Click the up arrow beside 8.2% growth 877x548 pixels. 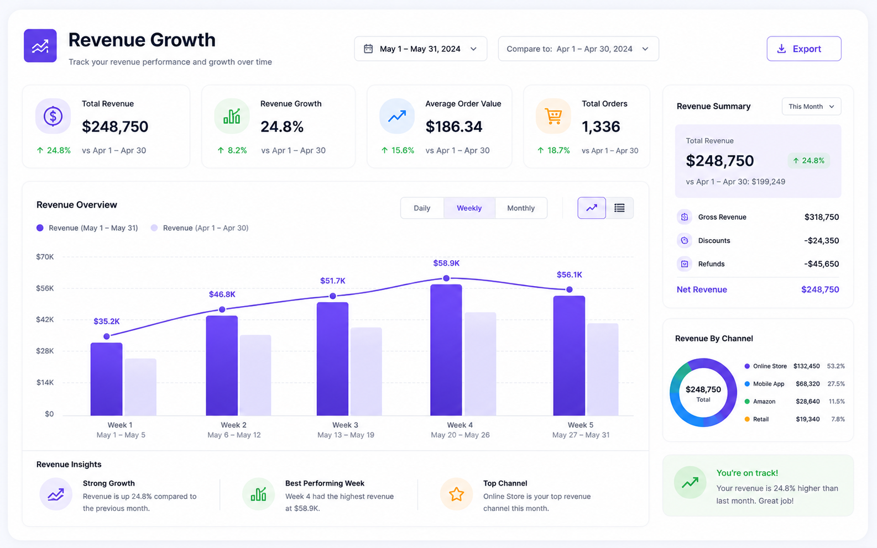click(x=221, y=150)
